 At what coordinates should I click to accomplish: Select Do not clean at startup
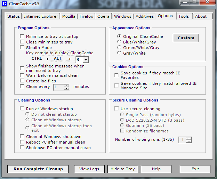click(x=27, y=114)
